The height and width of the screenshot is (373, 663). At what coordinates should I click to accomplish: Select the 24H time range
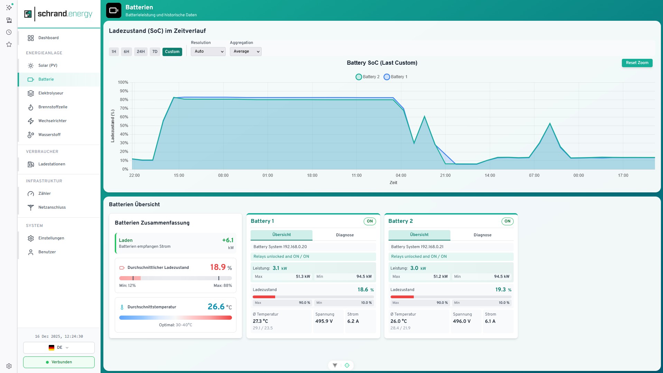click(x=141, y=52)
